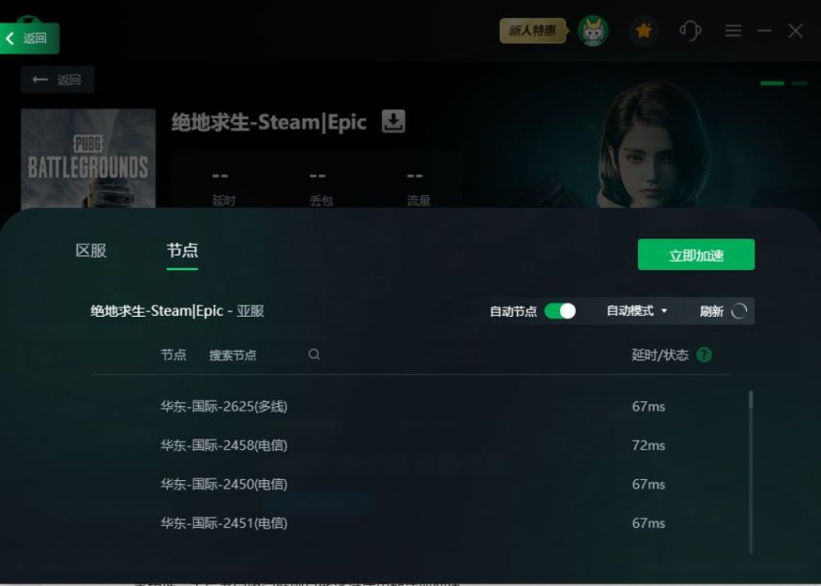This screenshot has width=821, height=586.
Task: Click the 搜索节点 search input field
Action: (x=256, y=355)
